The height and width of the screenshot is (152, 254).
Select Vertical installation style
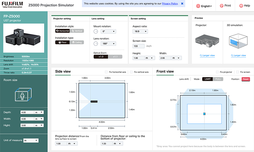[x=77, y=31]
